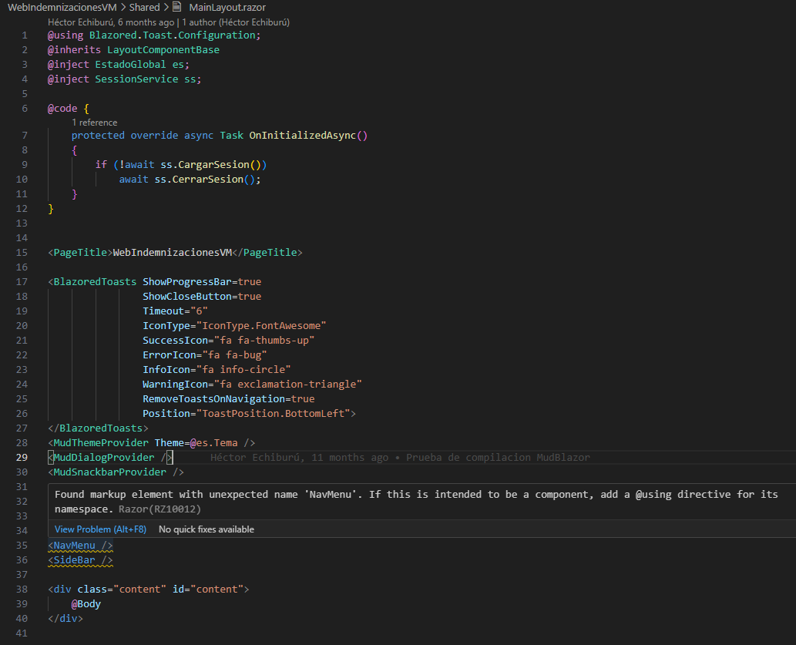This screenshot has height=645, width=796.
Task: Click the 1 reference CodeLens link
Action: click(93, 122)
